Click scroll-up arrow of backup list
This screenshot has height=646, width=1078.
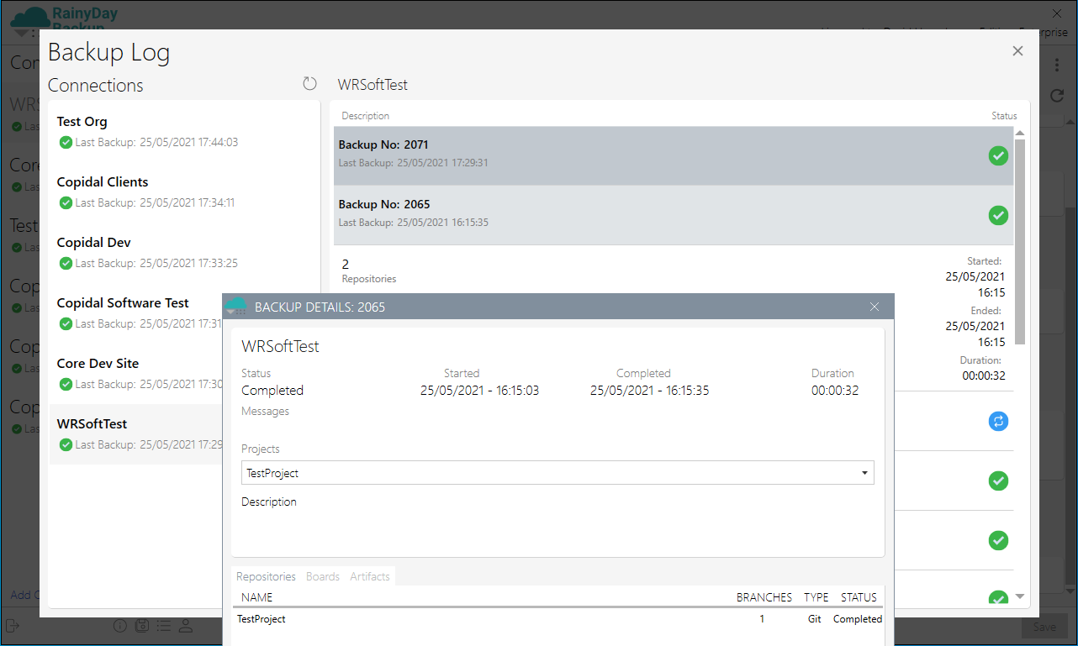click(x=1021, y=133)
